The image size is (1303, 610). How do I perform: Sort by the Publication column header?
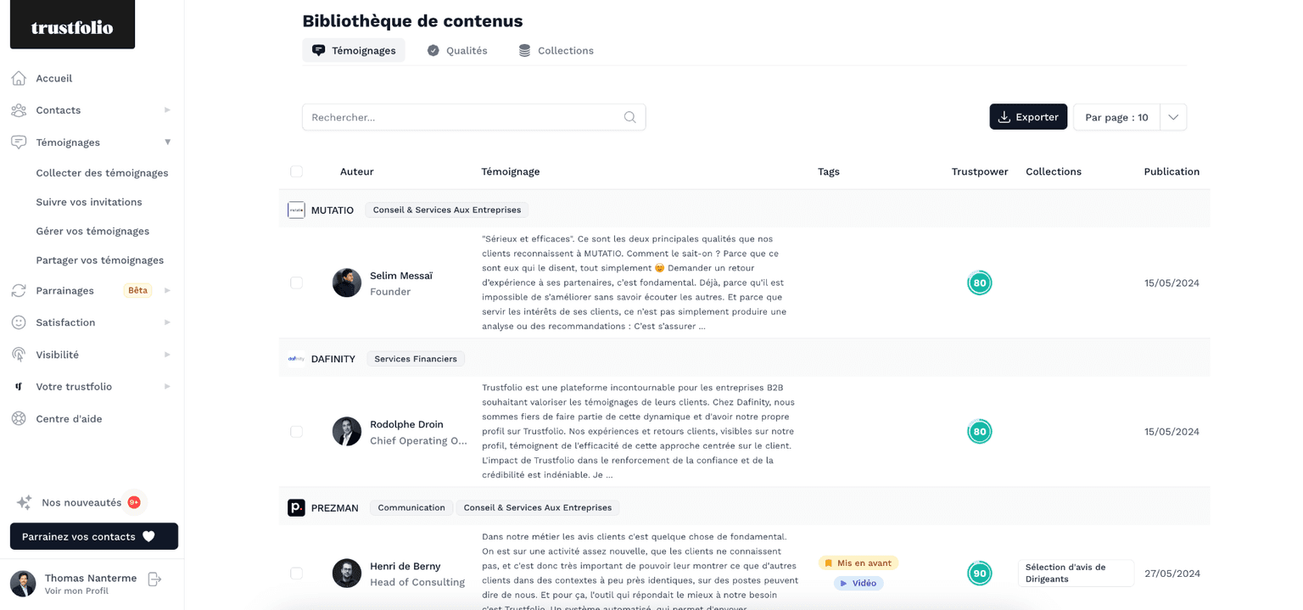(x=1172, y=171)
